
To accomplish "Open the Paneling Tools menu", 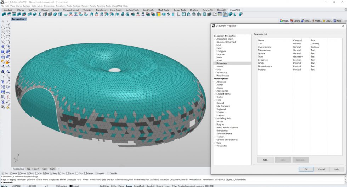I will (x=104, y=6).
